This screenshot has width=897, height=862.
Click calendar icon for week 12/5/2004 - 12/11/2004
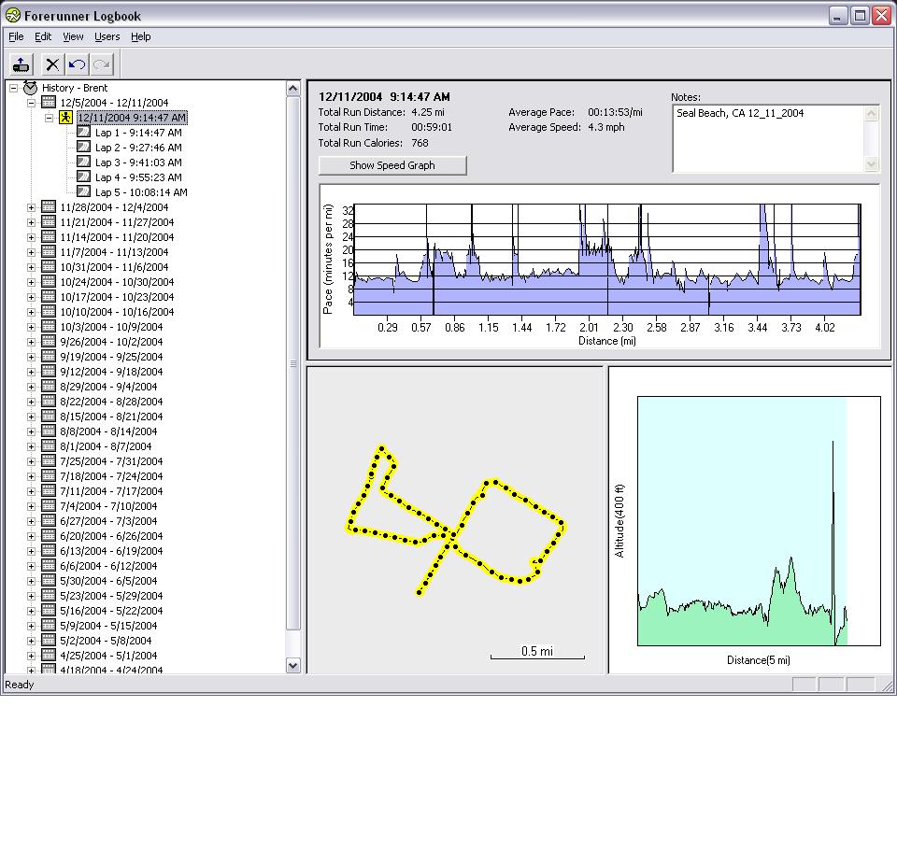coord(49,103)
